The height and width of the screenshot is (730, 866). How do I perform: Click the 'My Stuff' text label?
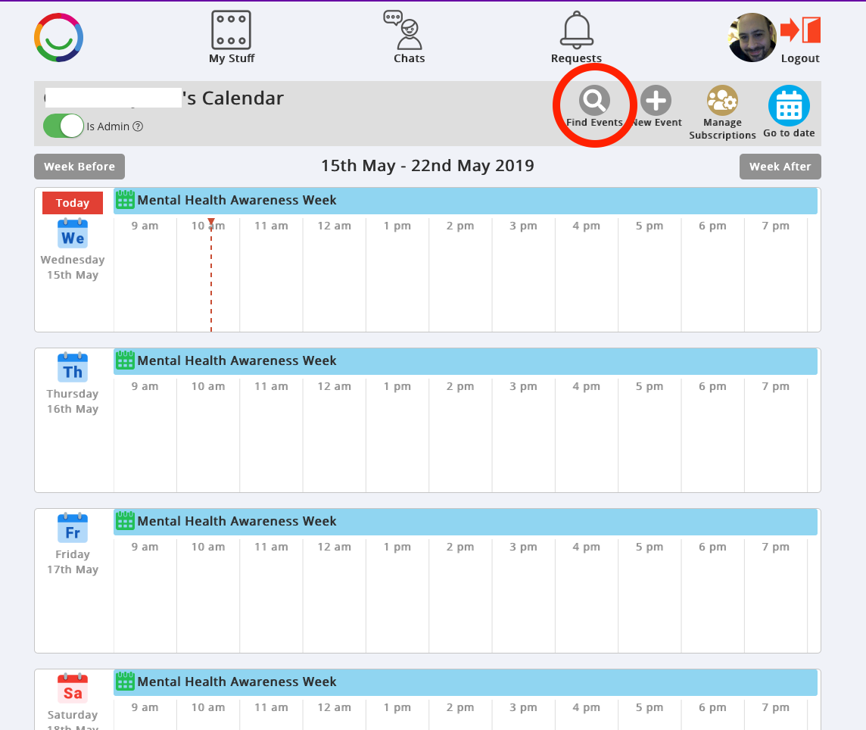coord(232,58)
